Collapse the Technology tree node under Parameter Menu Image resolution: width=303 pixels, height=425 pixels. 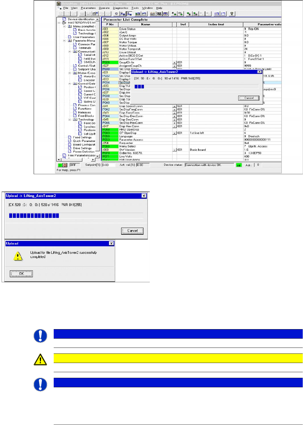(70, 120)
